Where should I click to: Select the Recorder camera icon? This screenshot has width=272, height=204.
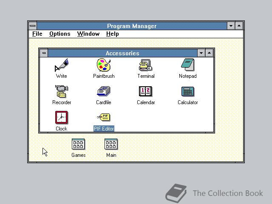(x=62, y=91)
